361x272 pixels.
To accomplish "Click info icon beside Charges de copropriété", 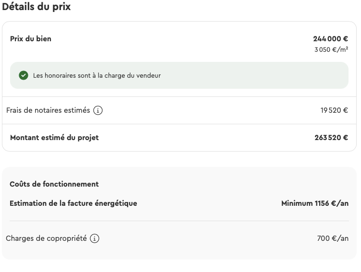I will coord(95,238).
